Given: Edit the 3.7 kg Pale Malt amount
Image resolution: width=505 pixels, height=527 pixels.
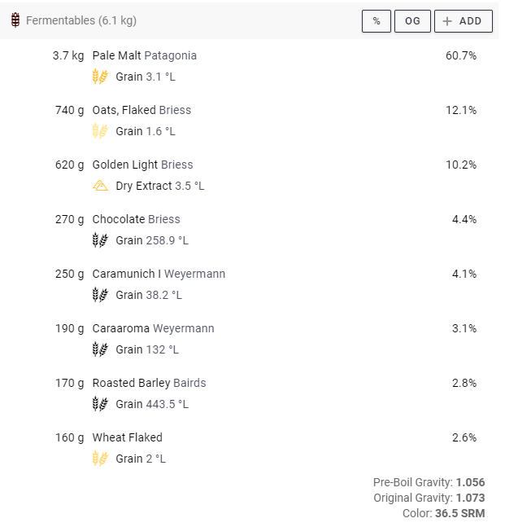Looking at the screenshot, I should (67, 55).
